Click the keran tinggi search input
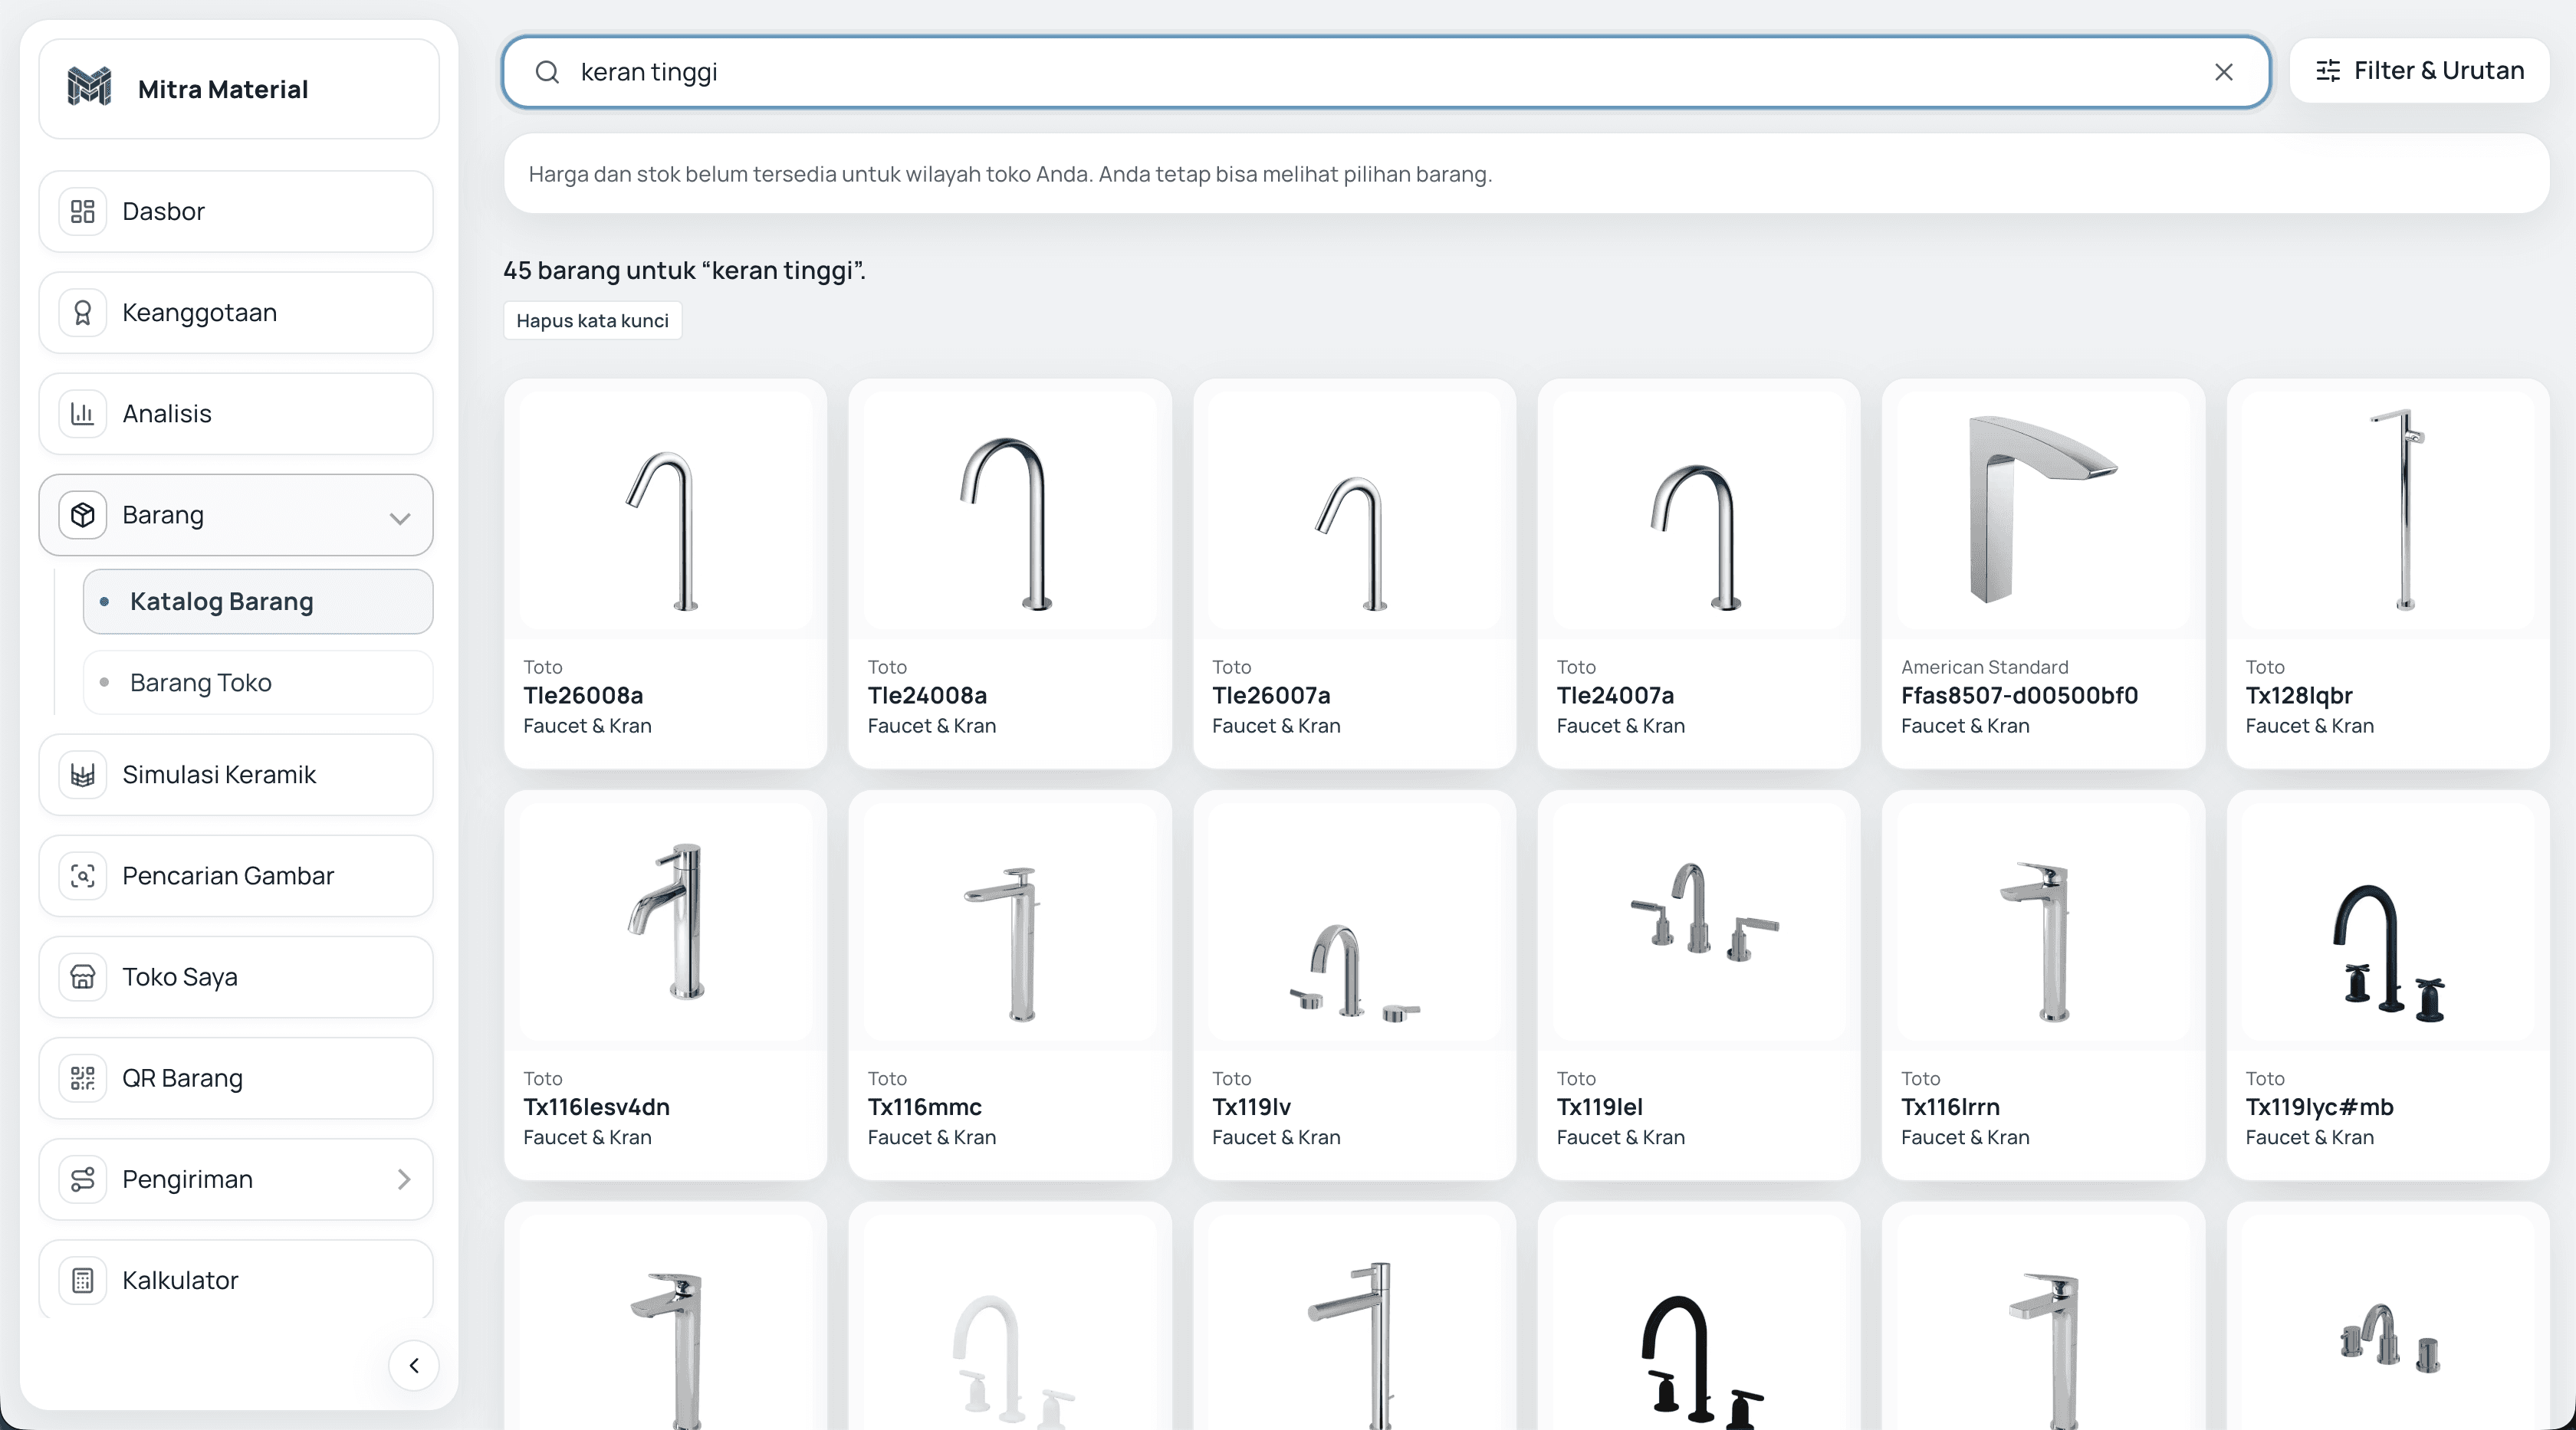This screenshot has width=2576, height=1430. [1385, 72]
